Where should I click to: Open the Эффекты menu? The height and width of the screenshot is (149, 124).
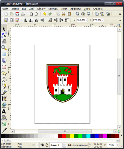point(75,9)
